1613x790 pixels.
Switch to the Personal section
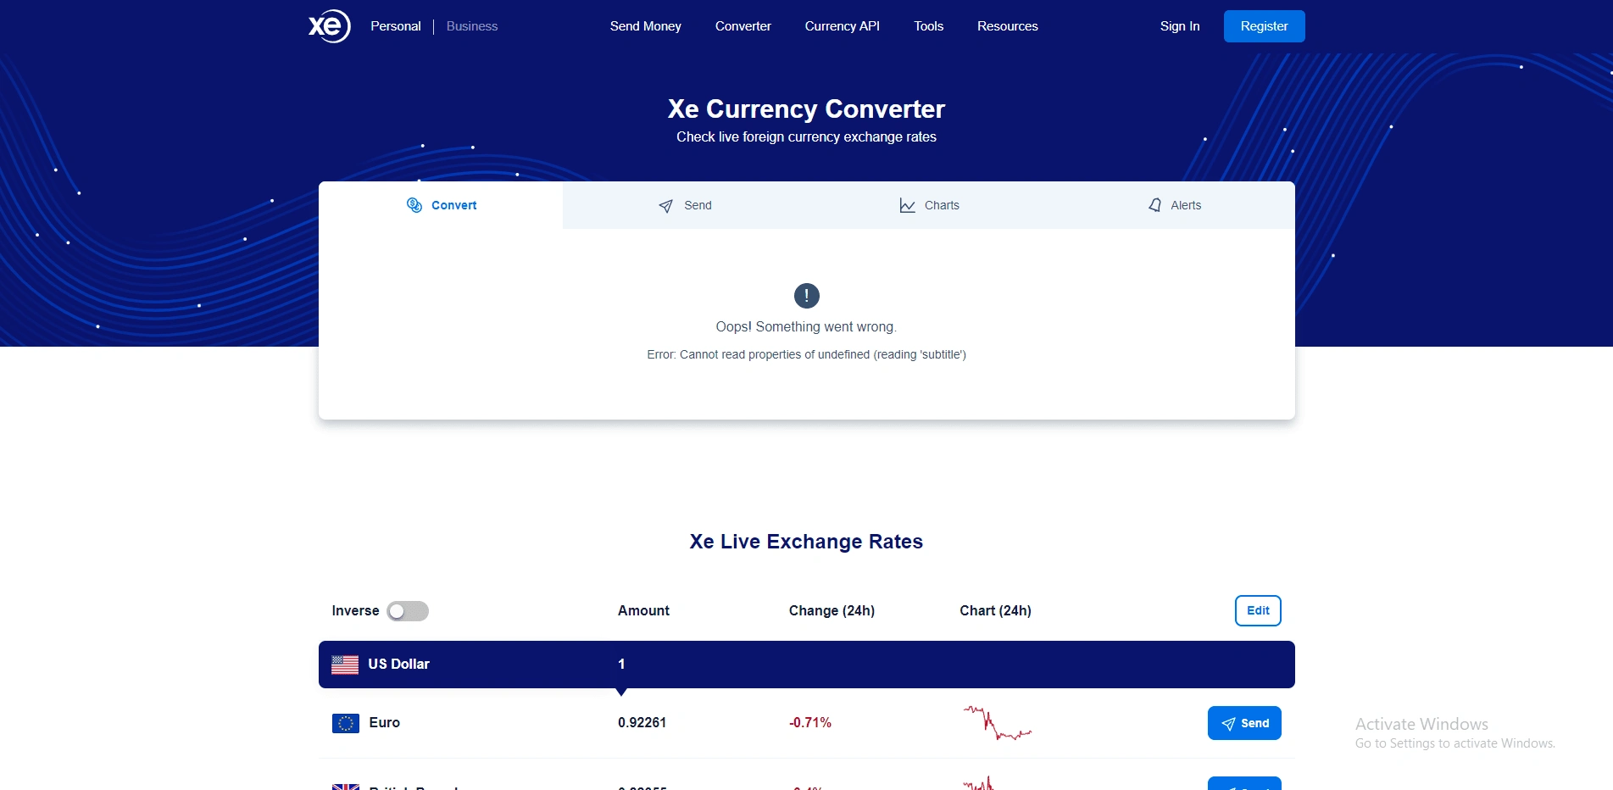(395, 26)
